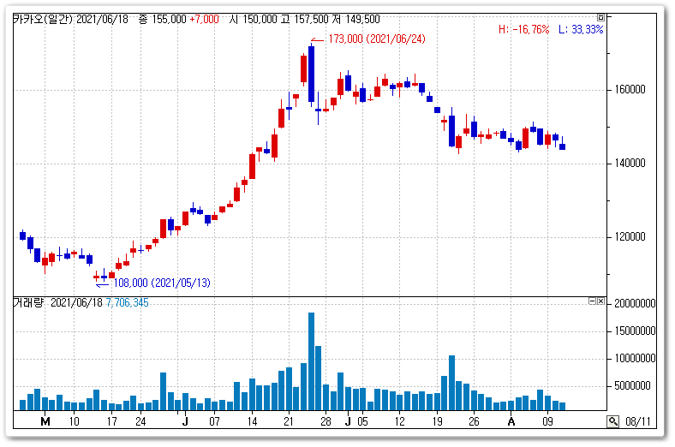
Task: Click the opening price 시 150,000 in header
Action: click(254, 20)
